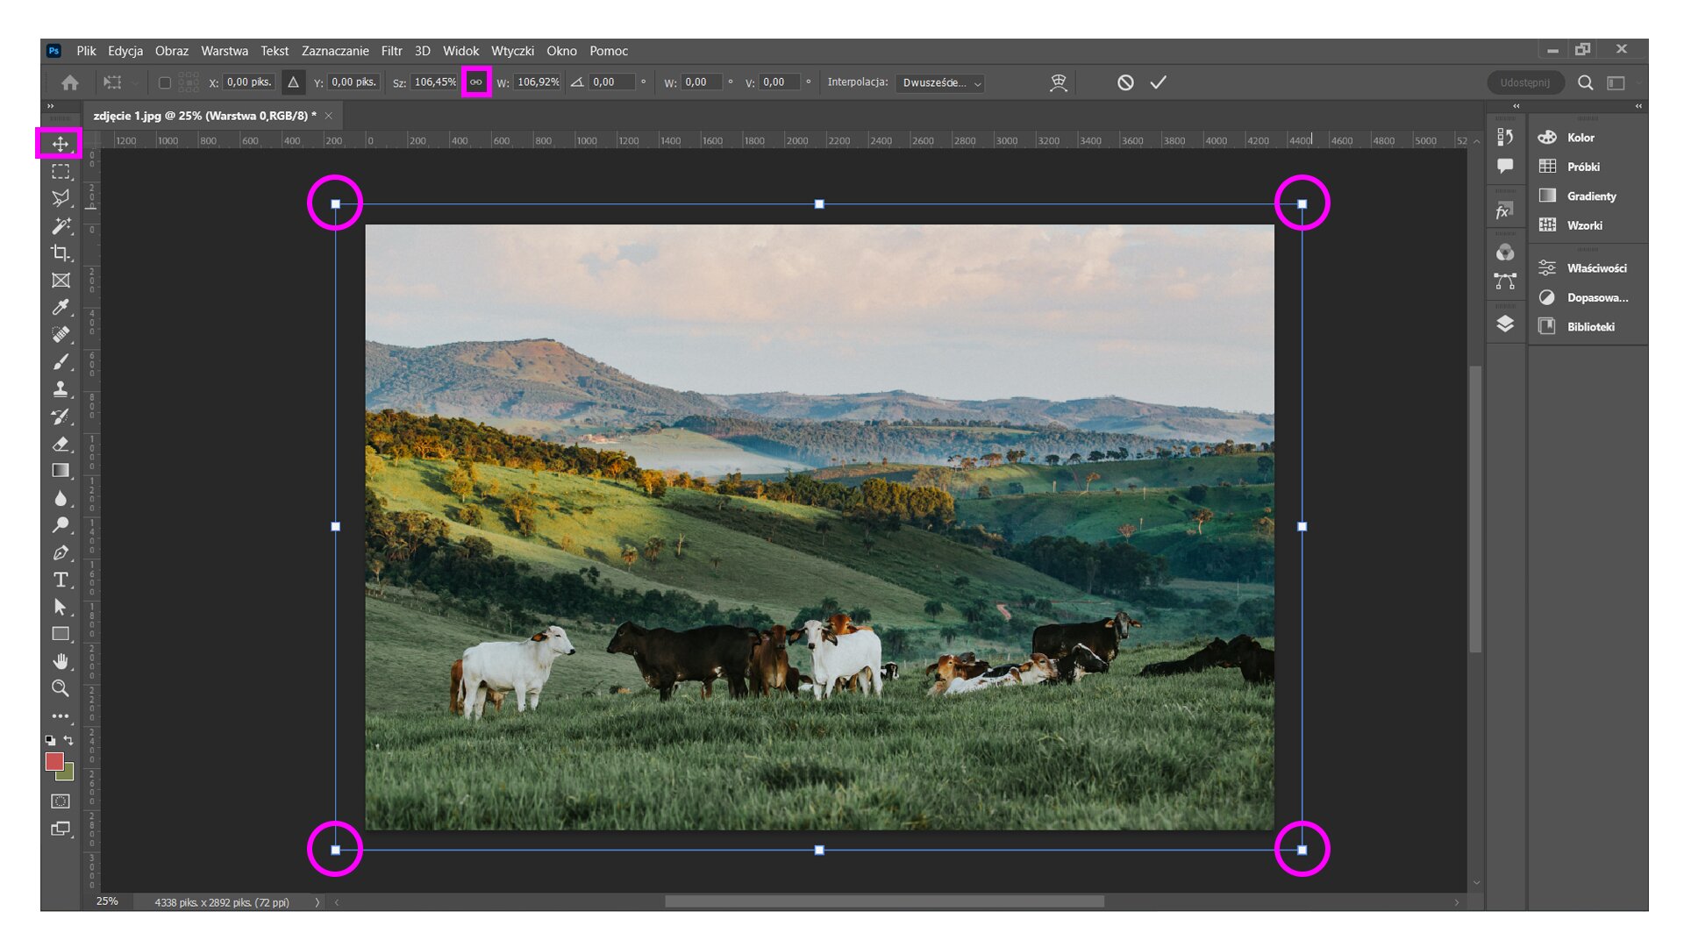Toggle the reference point checkbox
Image resolution: width=1684 pixels, height=947 pixels.
[164, 82]
